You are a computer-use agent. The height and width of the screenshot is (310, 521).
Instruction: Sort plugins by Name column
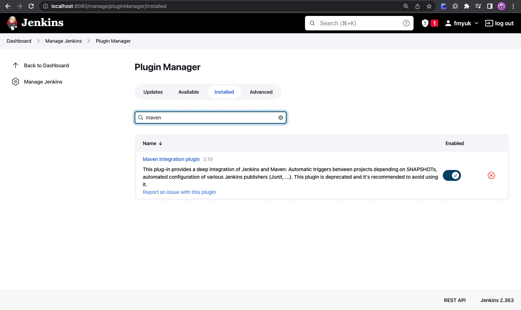point(152,143)
